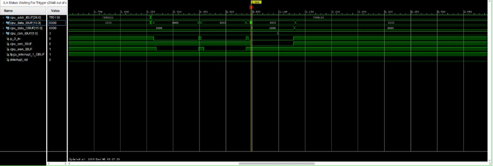Click signal icon of interrupt_rst
This screenshot has width=493, height=166.
8,60
